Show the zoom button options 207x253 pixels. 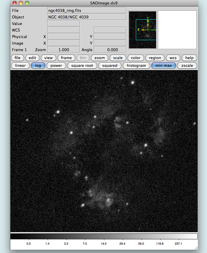click(99, 58)
